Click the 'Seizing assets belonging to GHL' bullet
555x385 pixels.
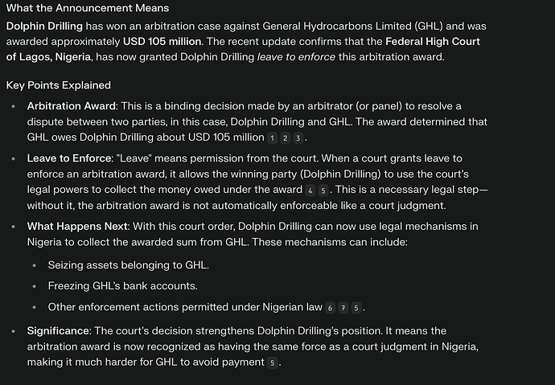coord(129,265)
